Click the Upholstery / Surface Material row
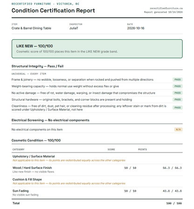 (97, 158)
